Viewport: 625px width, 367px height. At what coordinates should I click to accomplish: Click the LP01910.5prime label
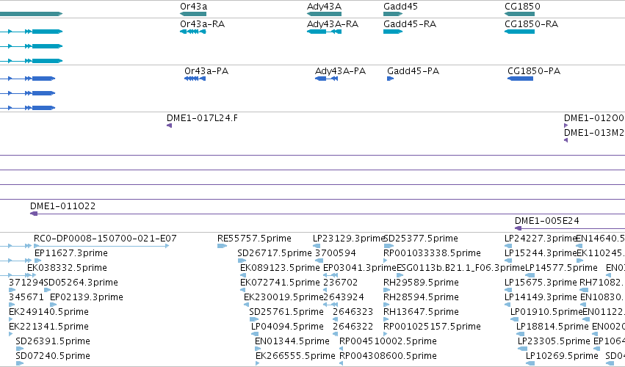tap(546, 312)
